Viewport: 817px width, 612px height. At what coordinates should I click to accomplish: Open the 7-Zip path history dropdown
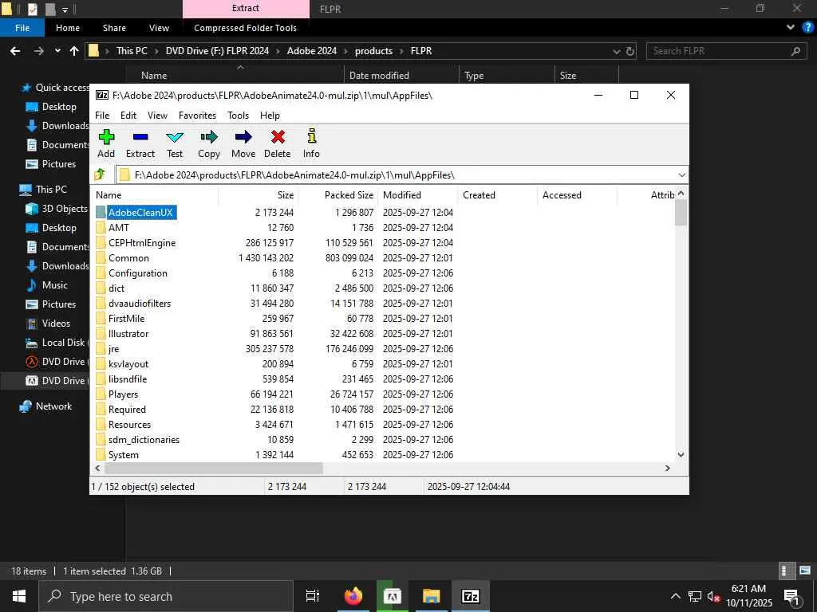(681, 175)
